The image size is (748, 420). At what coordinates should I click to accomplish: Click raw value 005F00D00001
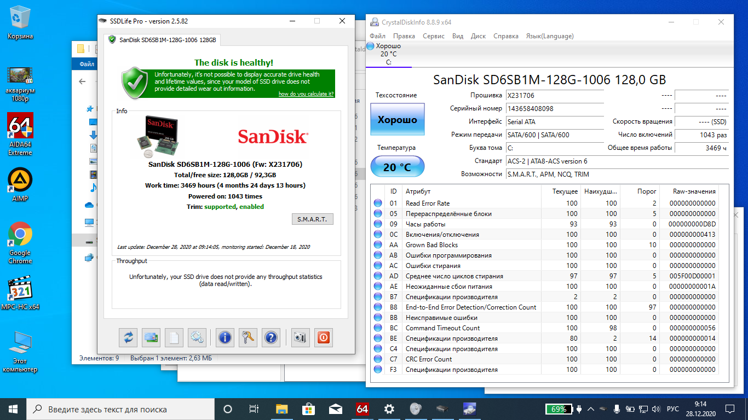pos(692,276)
